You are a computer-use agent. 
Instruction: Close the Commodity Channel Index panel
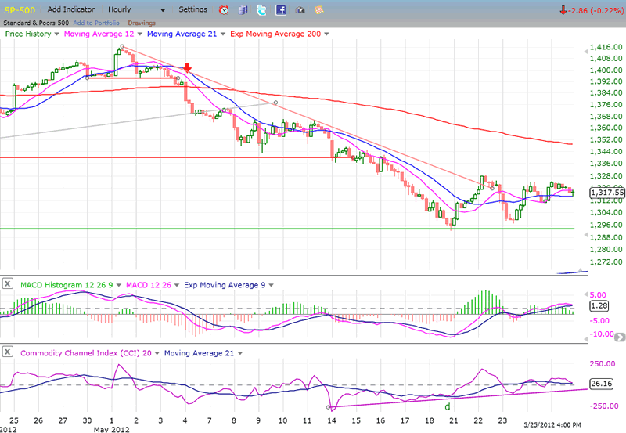6,353
